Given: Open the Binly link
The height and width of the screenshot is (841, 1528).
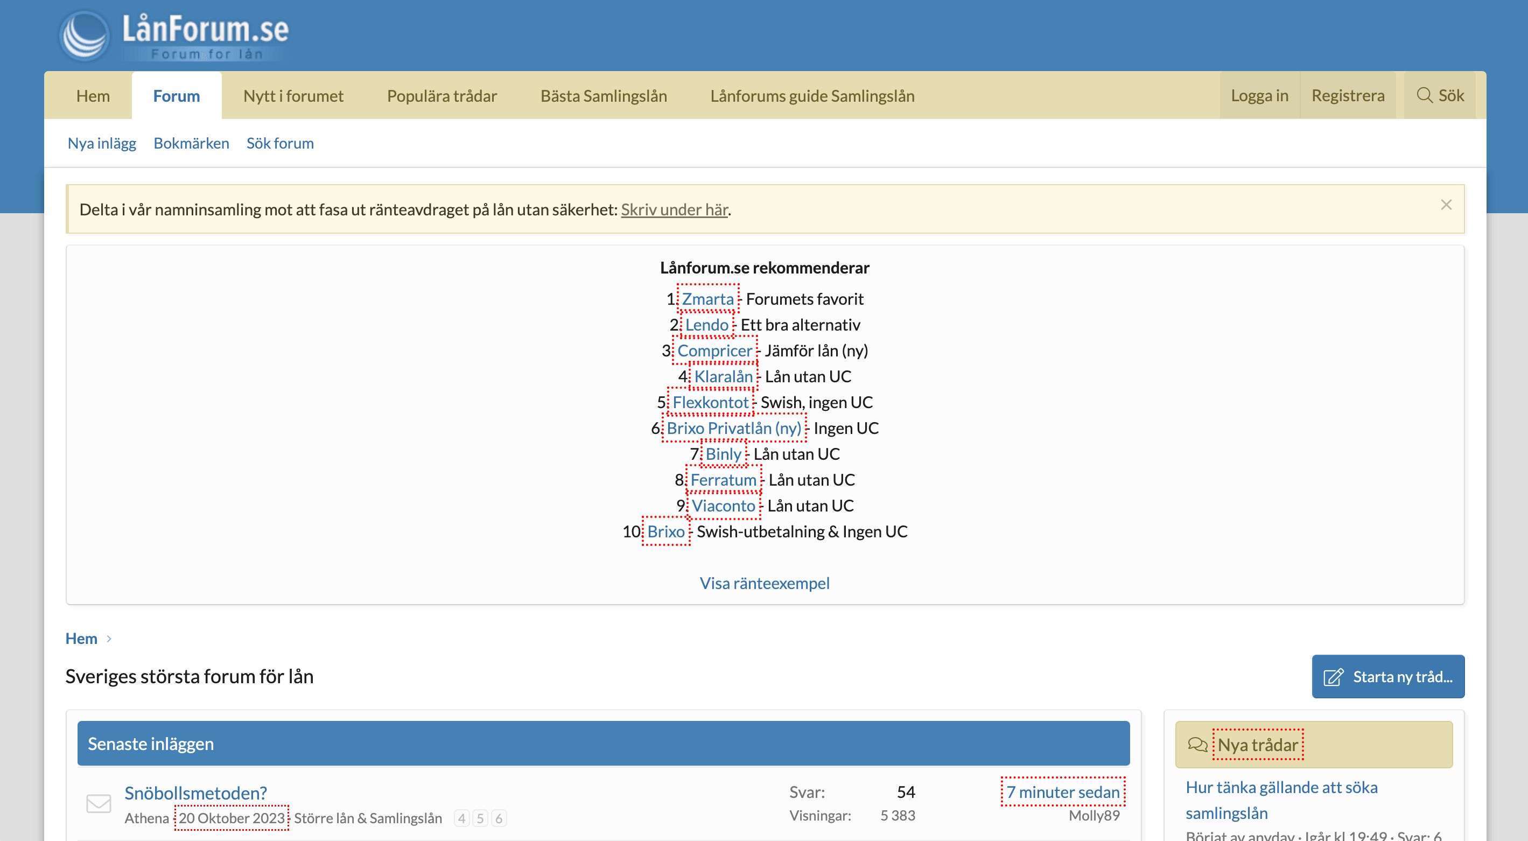Looking at the screenshot, I should pos(723,454).
